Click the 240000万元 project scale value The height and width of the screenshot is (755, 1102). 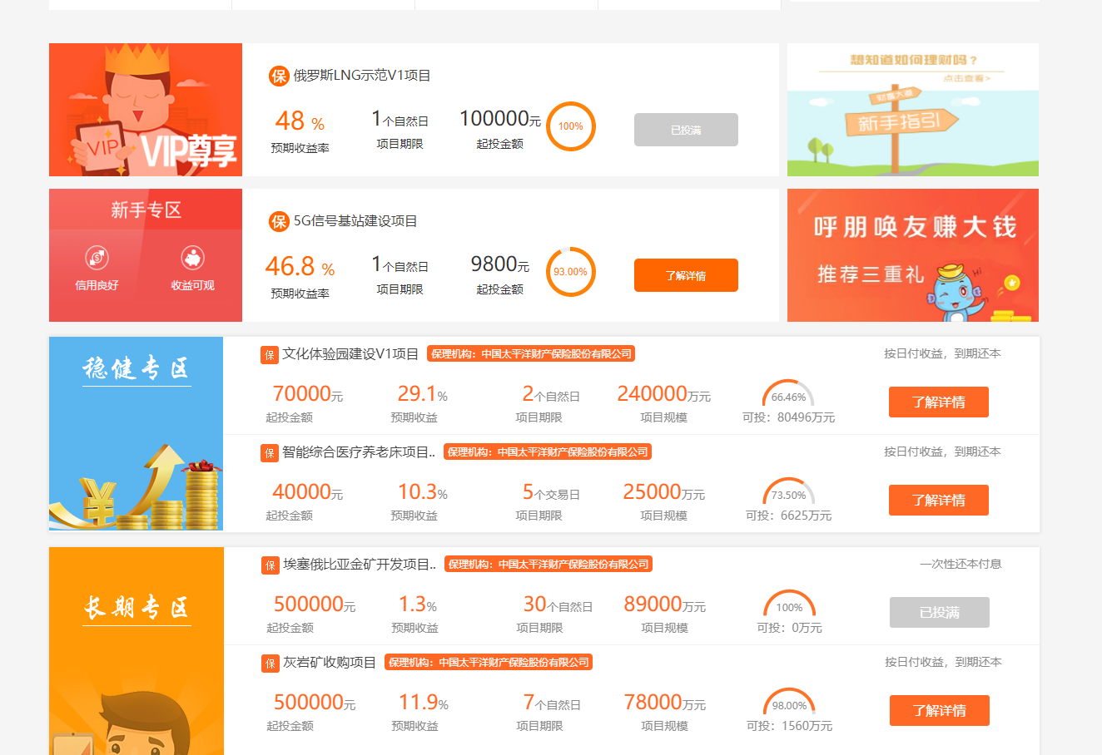click(664, 394)
